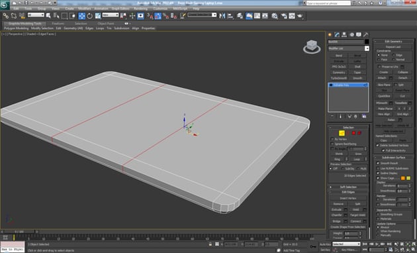This screenshot has width=417, height=253.
Task: Switch to the Utilities hammer panel
Action: tap(366, 34)
